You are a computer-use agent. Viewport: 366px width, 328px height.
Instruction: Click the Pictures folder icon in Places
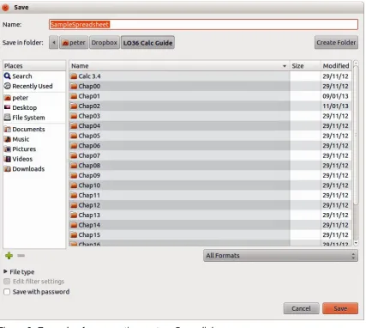[x=8, y=149]
